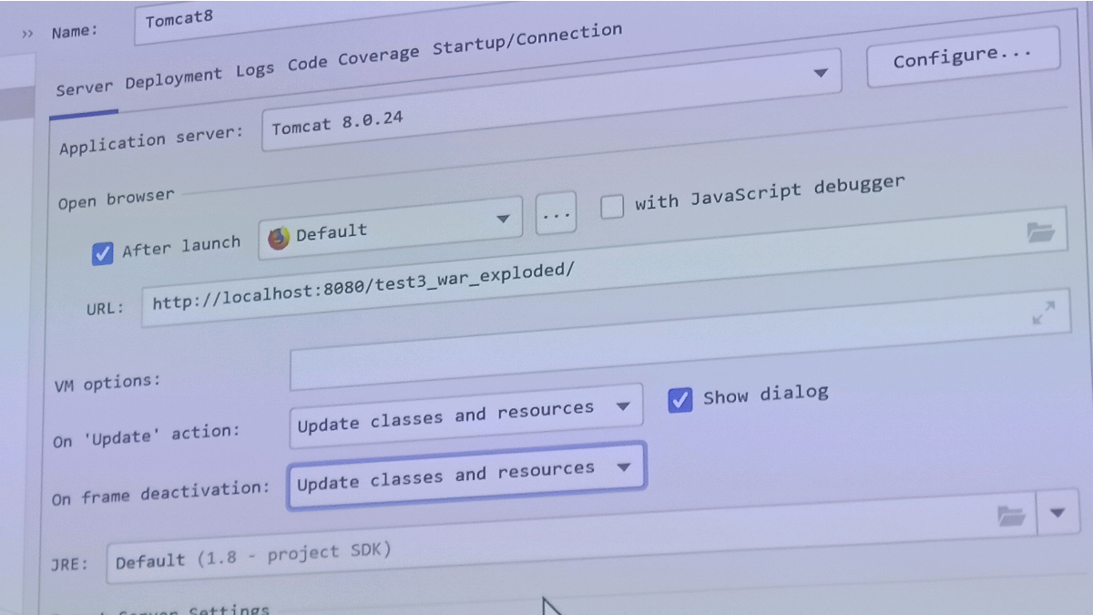Toggle the After launch checkbox
1093x615 pixels.
[x=103, y=253]
